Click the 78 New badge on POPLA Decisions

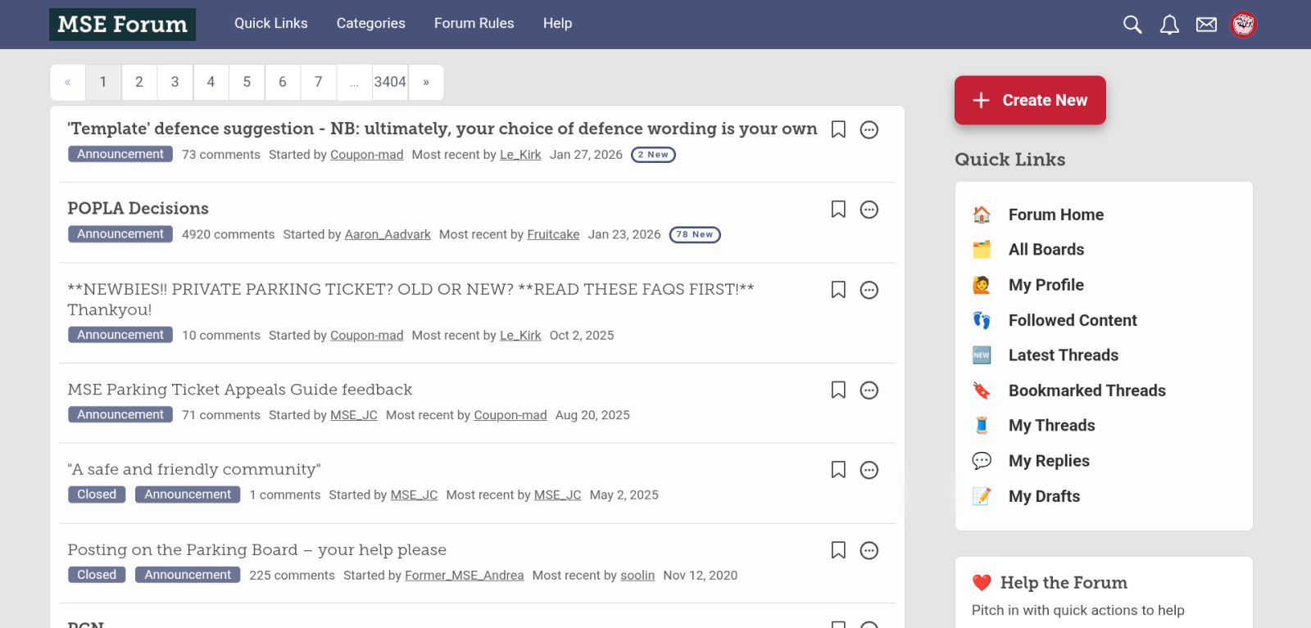pos(695,234)
